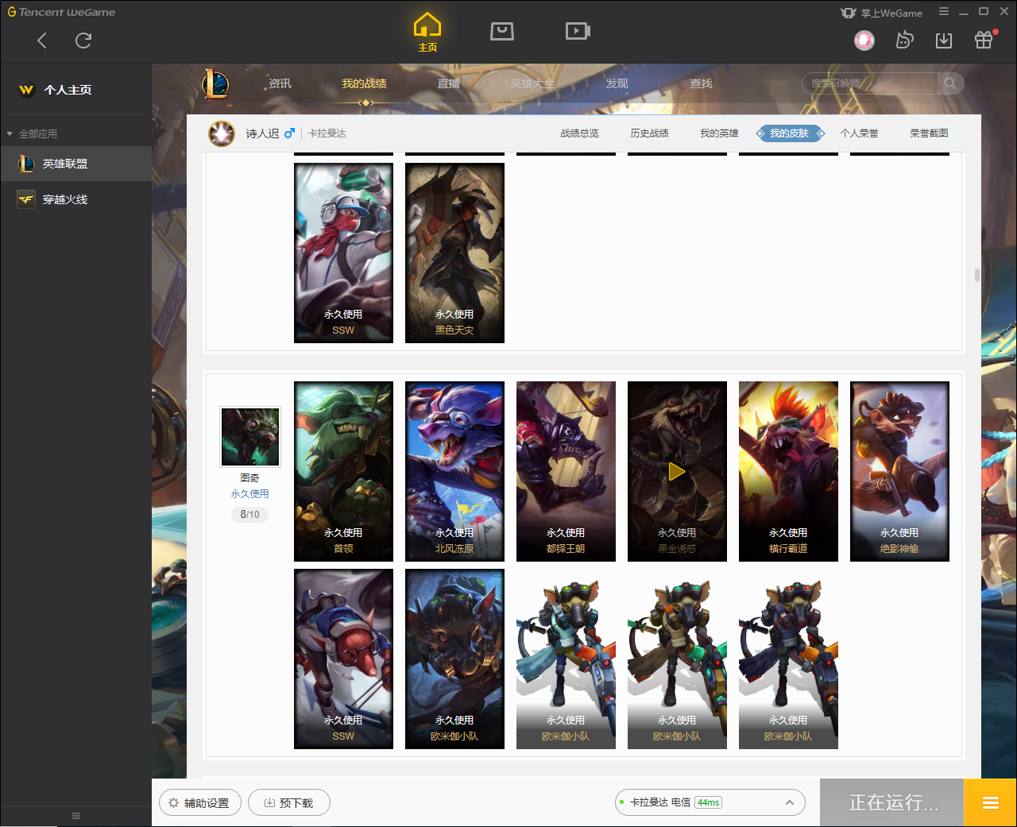Viewport: 1017px width, 827px height.
Task: Open 个人主页 in the sidebar
Action: [x=75, y=90]
